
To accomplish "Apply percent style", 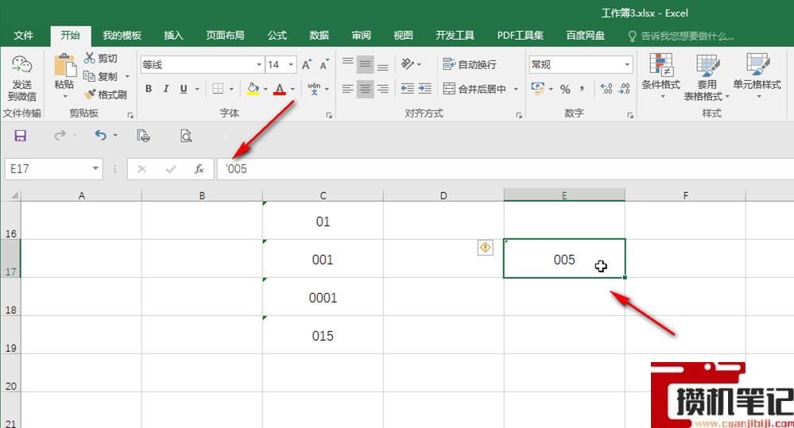I will pyautogui.click(x=565, y=89).
